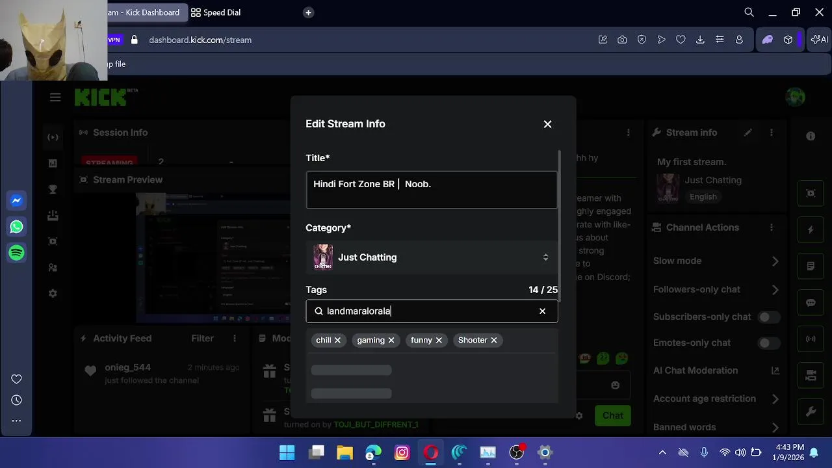
Task: Open the settings gear in Kick sidebar
Action: coord(53,293)
